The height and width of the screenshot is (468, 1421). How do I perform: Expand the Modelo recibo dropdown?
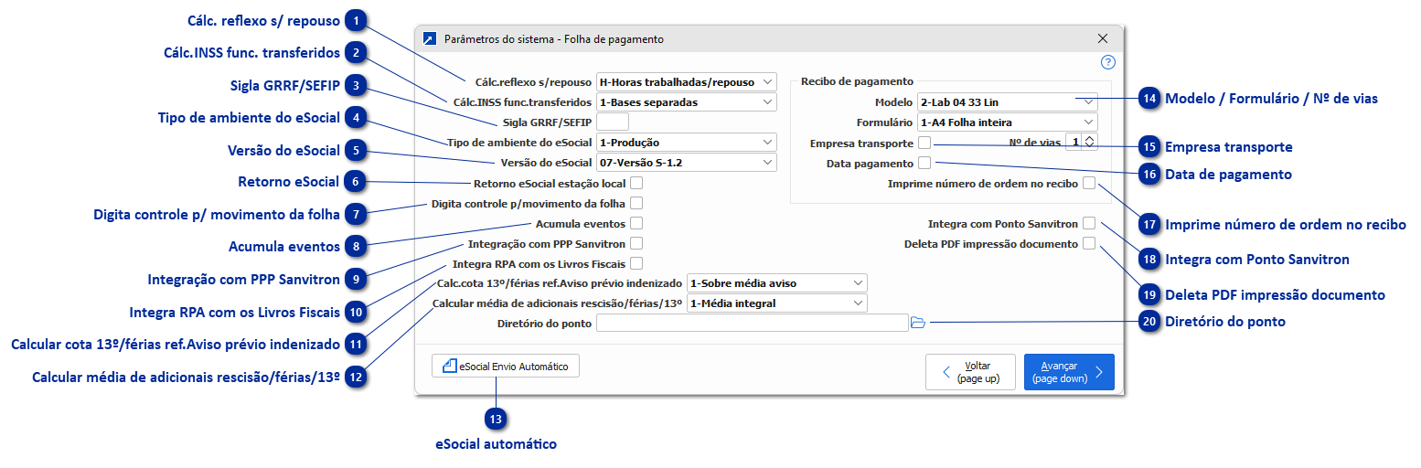(1008, 102)
